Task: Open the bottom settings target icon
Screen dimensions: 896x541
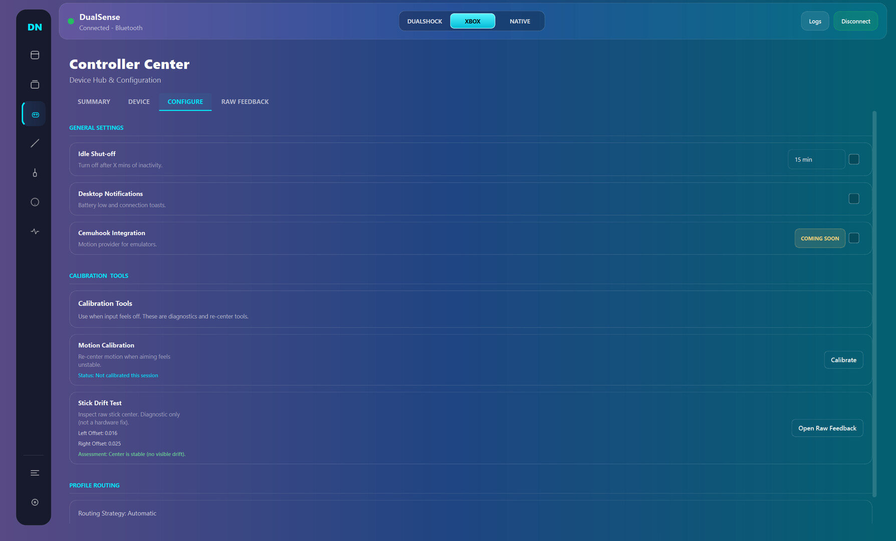Action: (x=35, y=502)
